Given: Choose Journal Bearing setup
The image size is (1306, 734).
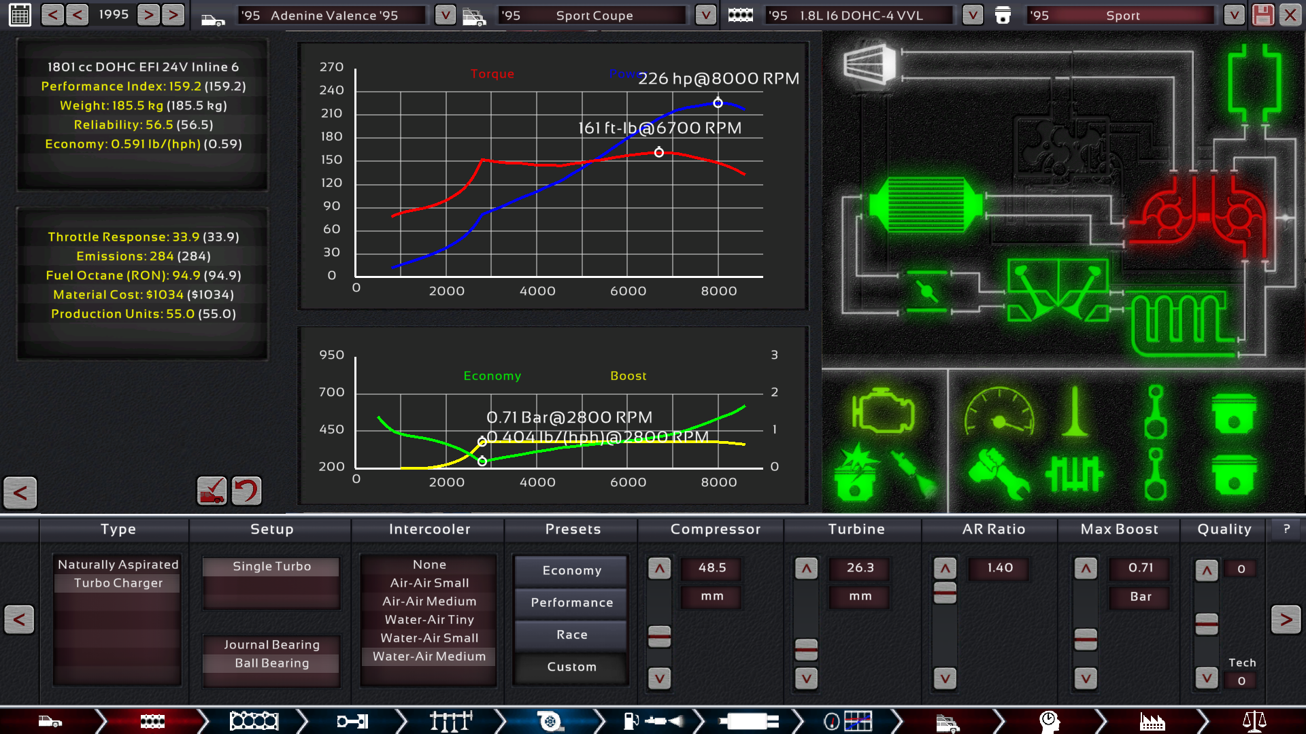Looking at the screenshot, I should point(271,644).
